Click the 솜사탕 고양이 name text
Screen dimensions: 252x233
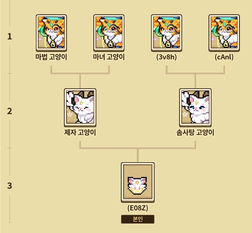(x=195, y=133)
